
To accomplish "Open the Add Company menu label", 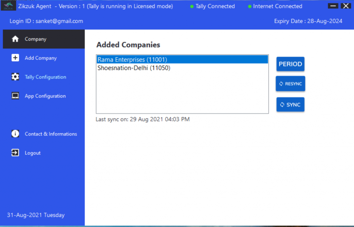I will (x=41, y=58).
